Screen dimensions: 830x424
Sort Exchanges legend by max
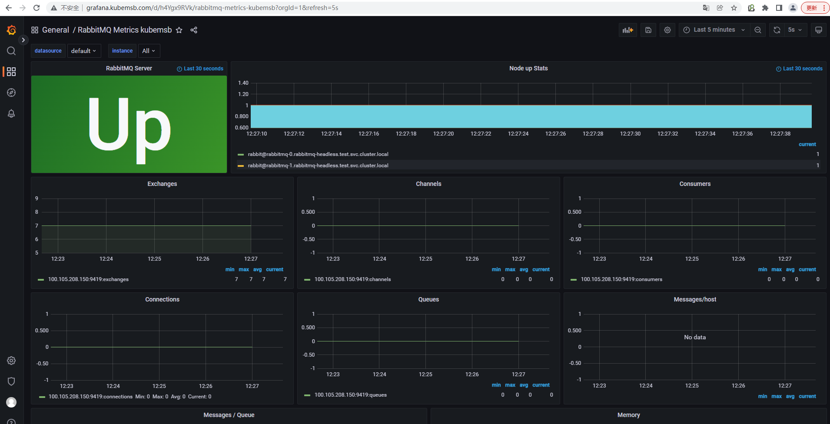click(244, 269)
